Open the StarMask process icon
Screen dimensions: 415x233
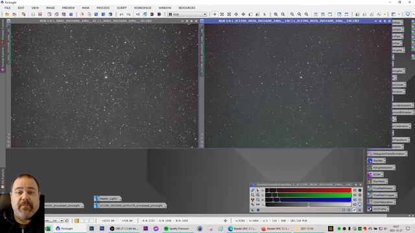pyautogui.click(x=377, y=181)
